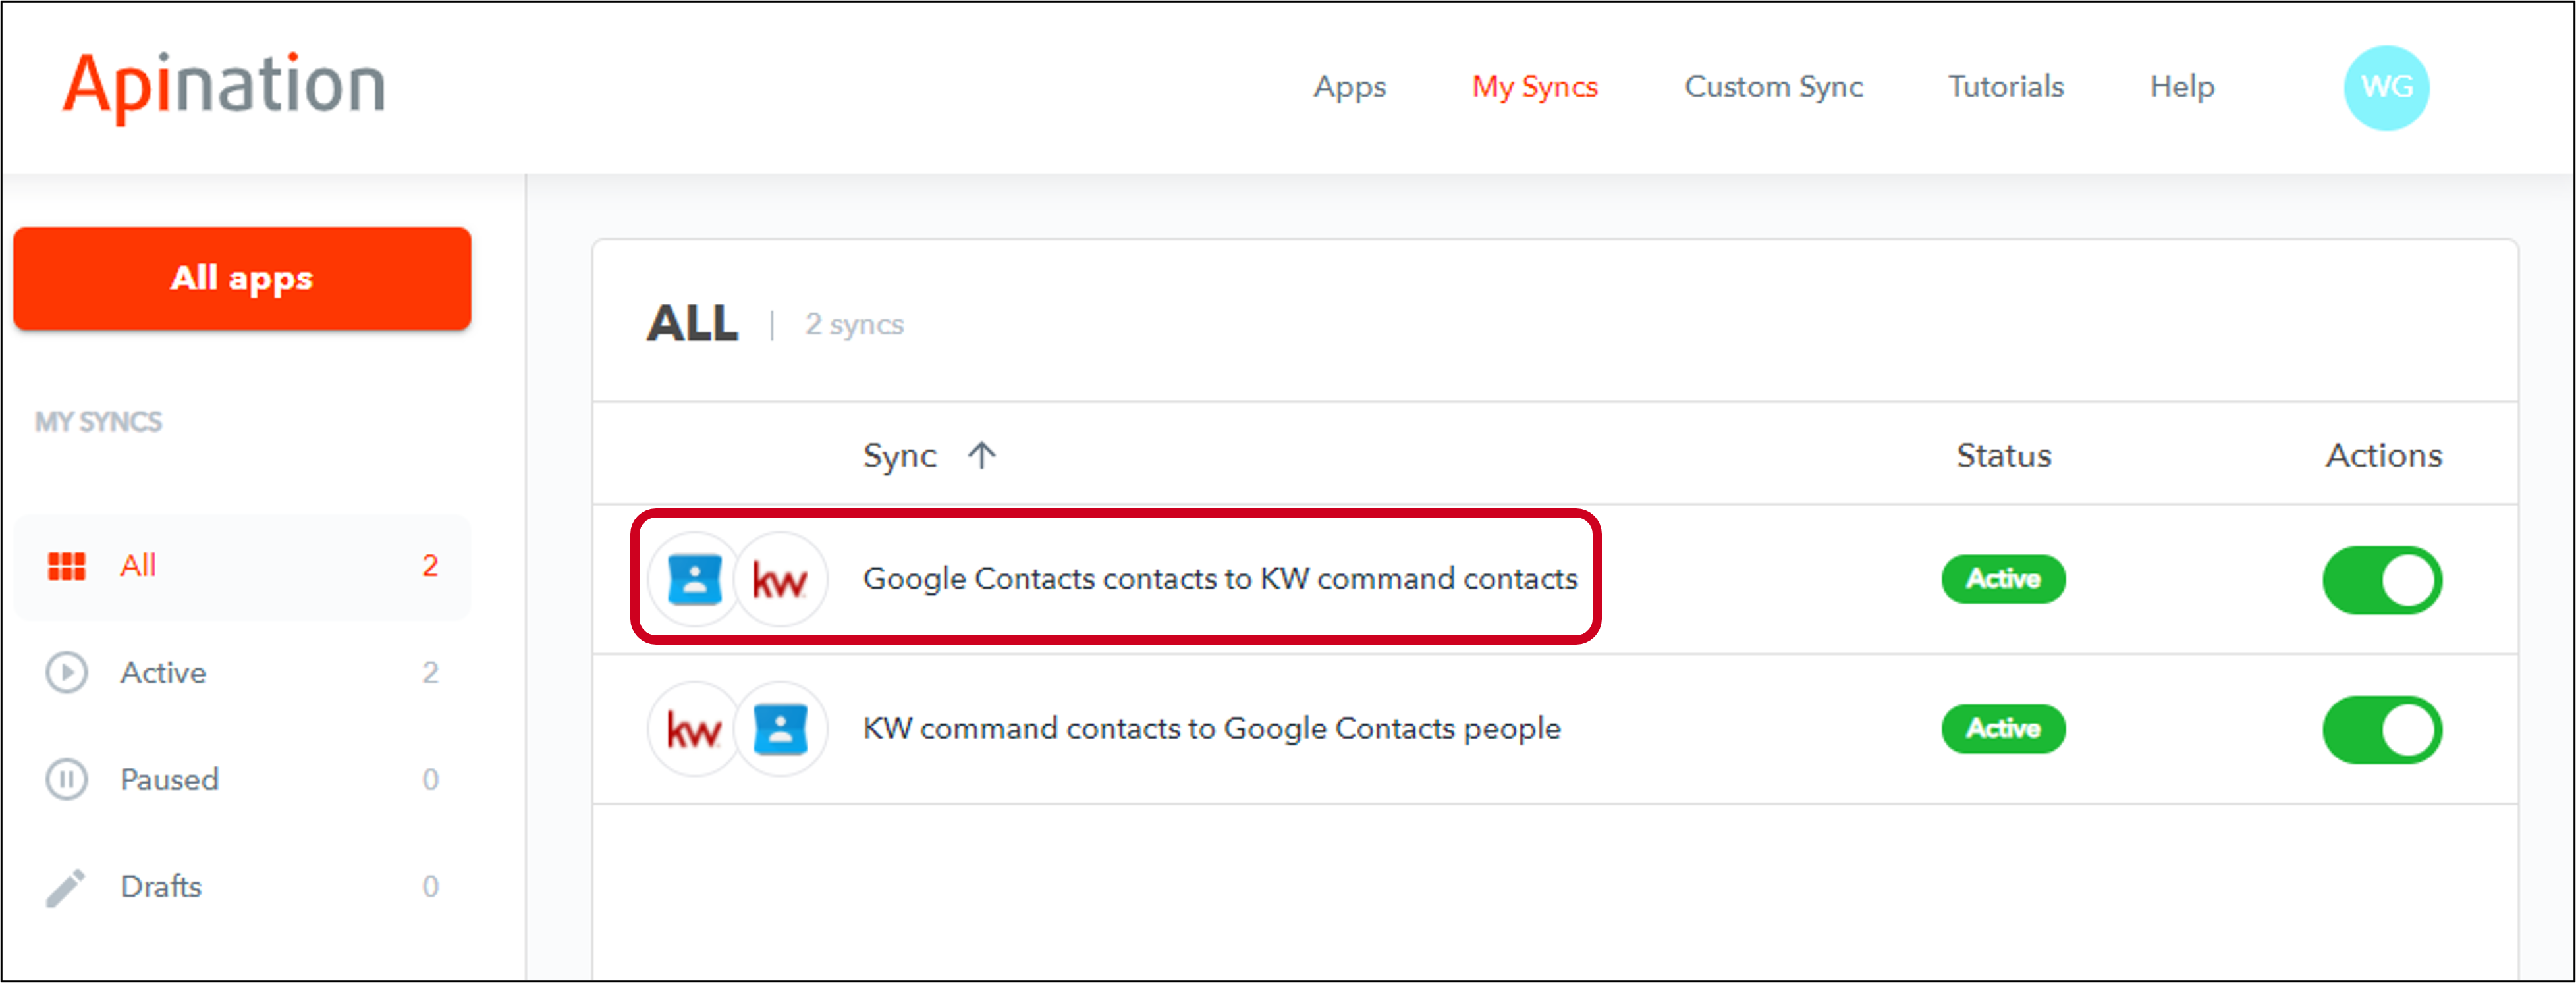2576x983 pixels.
Task: Click the ALL heading
Action: [692, 324]
